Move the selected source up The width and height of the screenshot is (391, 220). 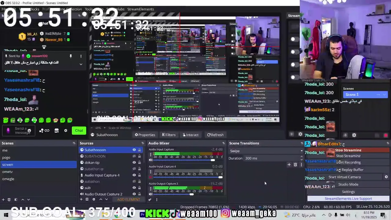click(x=100, y=200)
